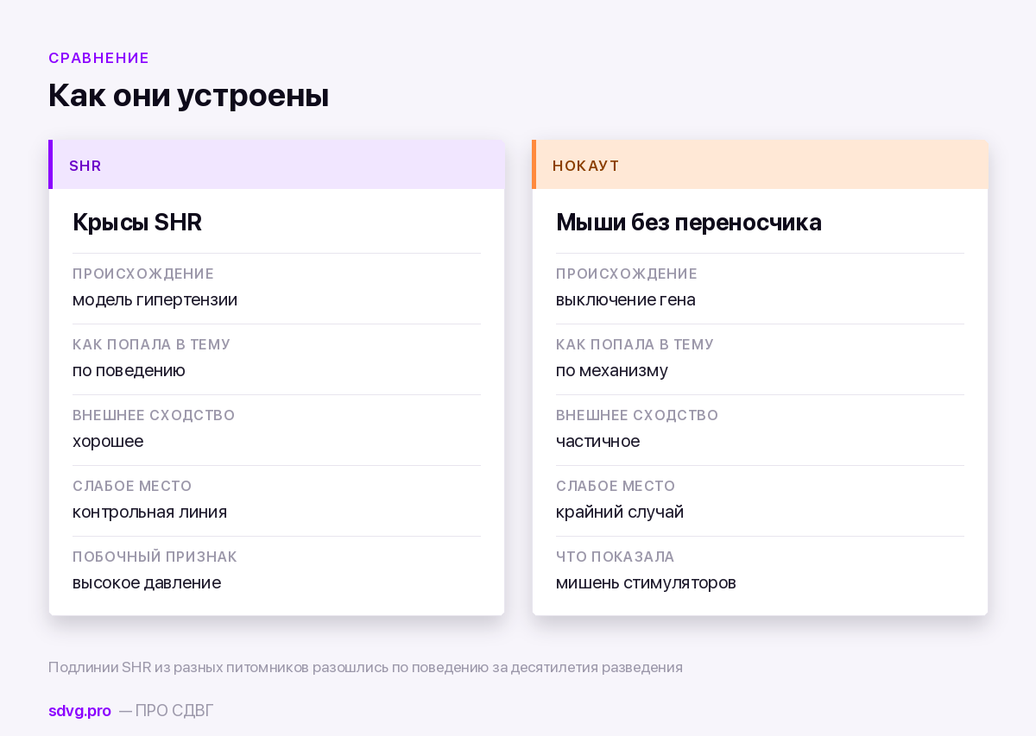Click the label 'ЧТО ПОКАЗАЛА'
This screenshot has height=736, width=1036.
tap(616, 557)
